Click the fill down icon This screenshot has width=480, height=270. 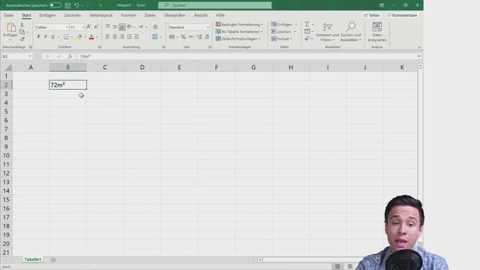(307, 31)
